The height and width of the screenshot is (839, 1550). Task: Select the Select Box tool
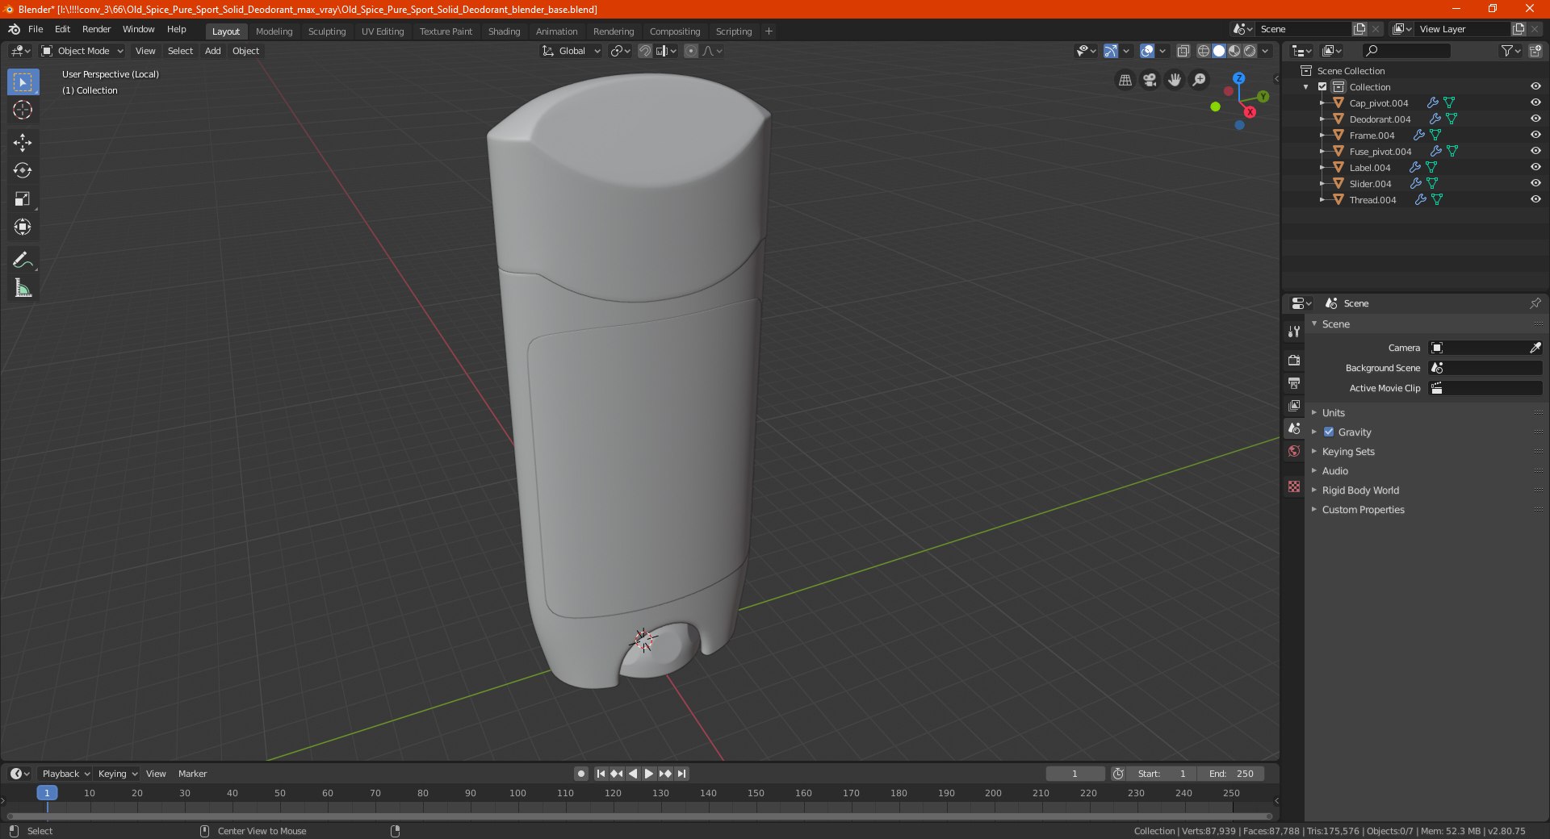[x=23, y=81]
